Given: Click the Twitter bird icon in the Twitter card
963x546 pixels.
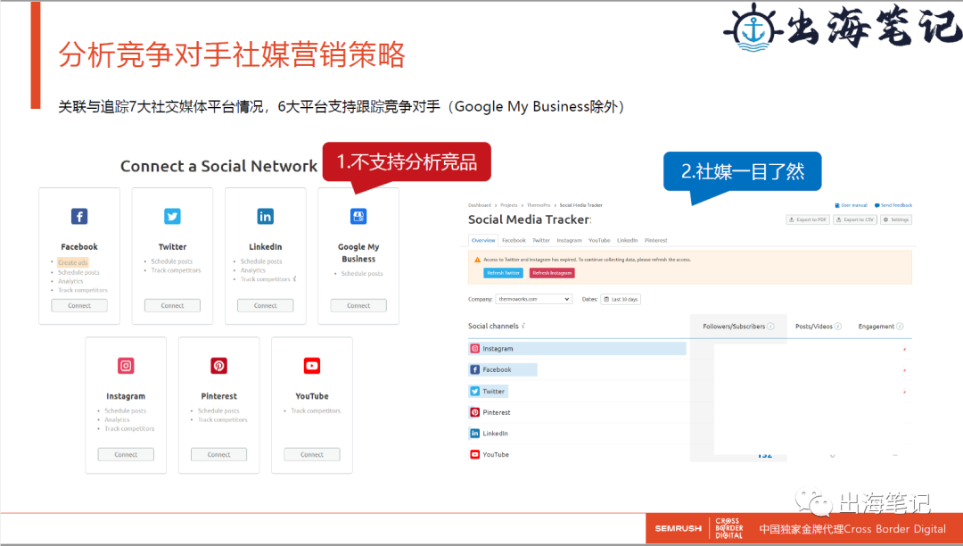Looking at the screenshot, I should coord(173,216).
